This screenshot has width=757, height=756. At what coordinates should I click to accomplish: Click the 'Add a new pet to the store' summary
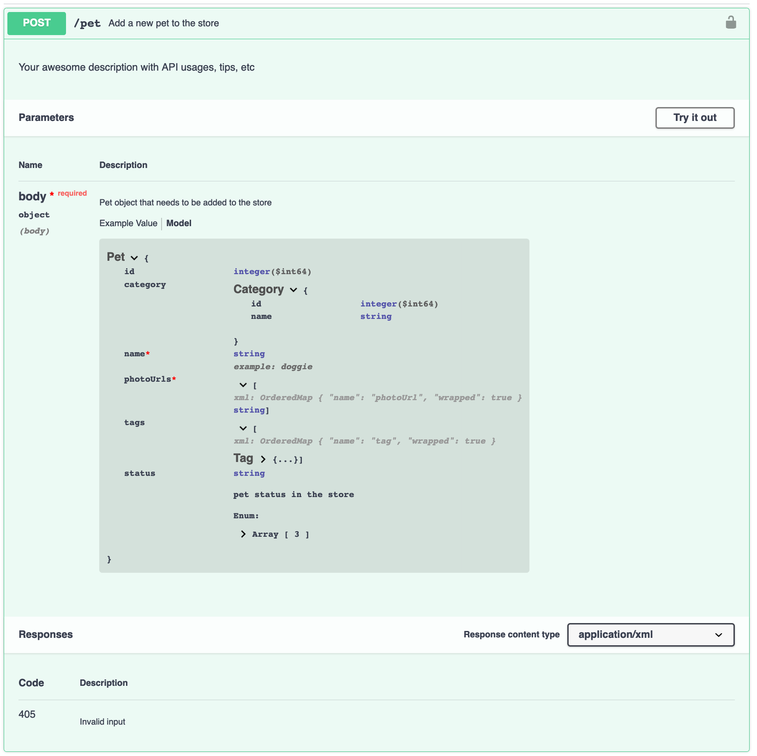click(163, 24)
